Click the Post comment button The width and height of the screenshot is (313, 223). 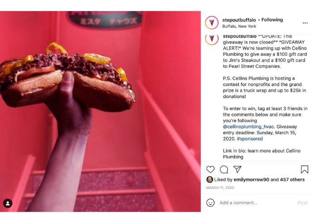[303, 202]
